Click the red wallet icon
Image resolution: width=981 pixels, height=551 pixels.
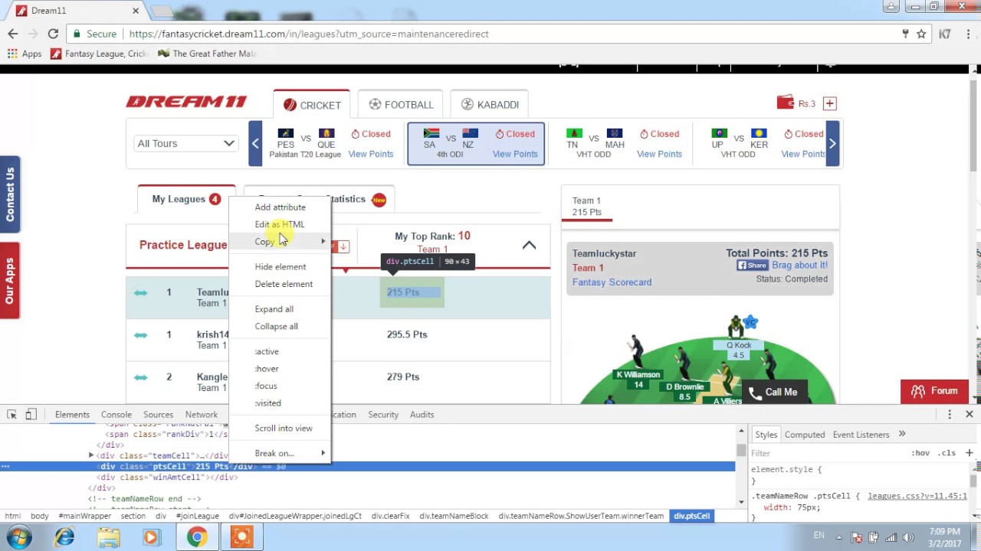click(785, 103)
